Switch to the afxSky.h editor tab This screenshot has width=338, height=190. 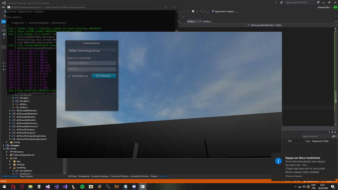[x=207, y=21]
